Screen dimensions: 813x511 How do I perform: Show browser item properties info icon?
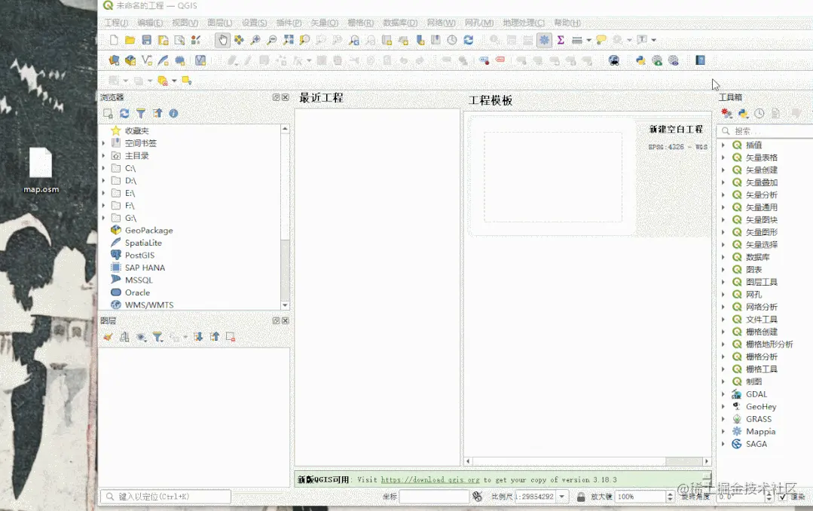(173, 113)
